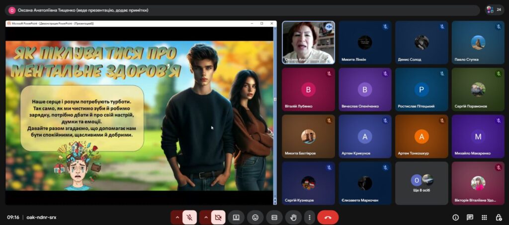The height and width of the screenshot is (225, 509).
Task: Click the shared PowerPoint slide presentation
Action: coord(139,115)
